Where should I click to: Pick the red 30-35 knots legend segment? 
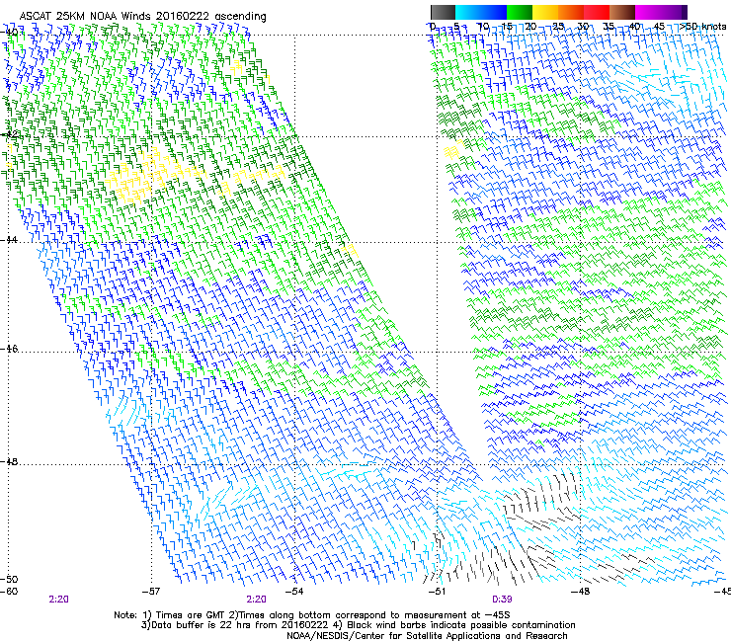coord(597,12)
